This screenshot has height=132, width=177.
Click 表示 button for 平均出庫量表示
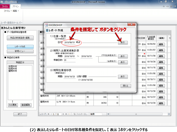click(123, 56)
